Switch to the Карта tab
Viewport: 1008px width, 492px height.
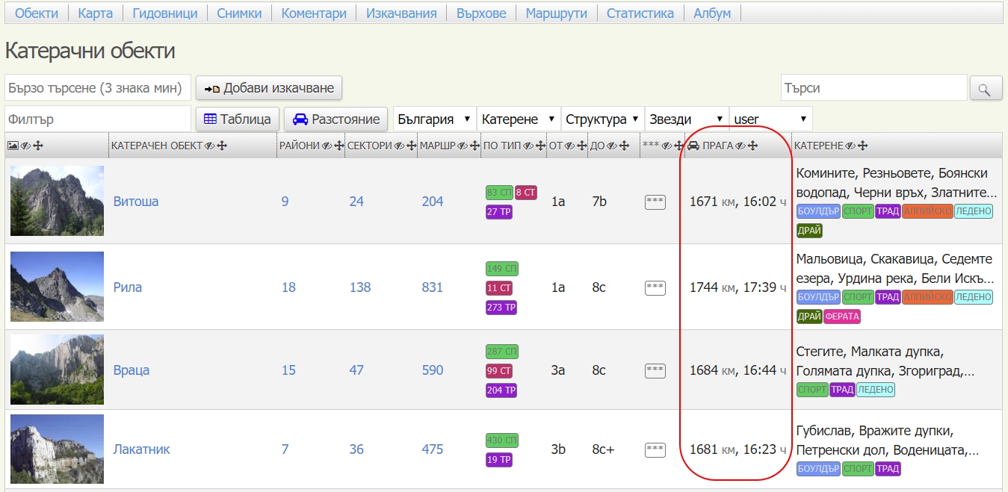click(96, 13)
